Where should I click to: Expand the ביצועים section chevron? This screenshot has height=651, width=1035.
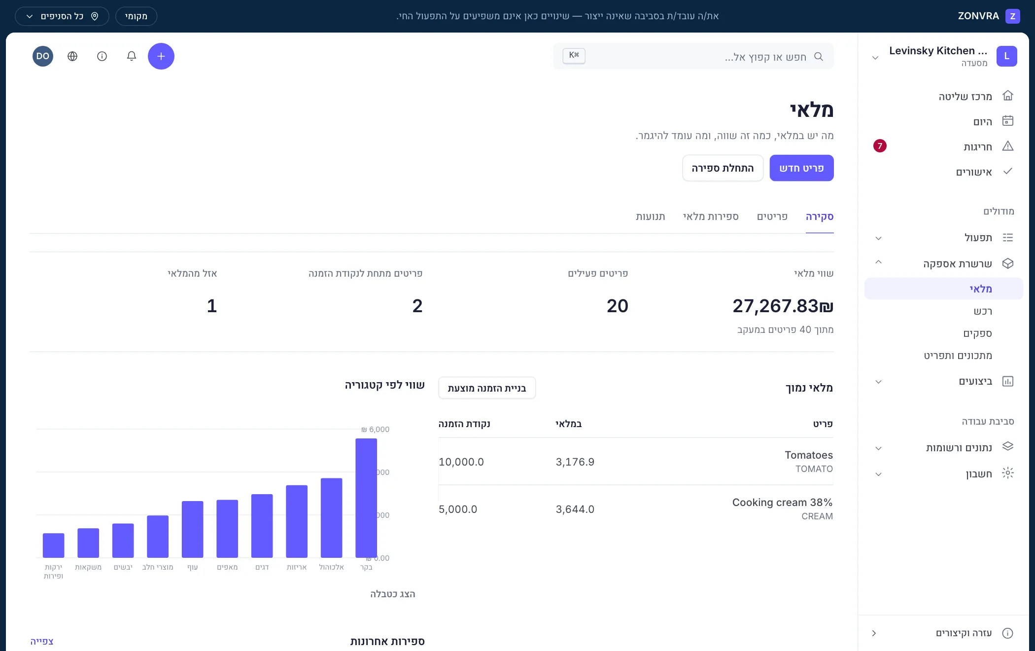878,382
